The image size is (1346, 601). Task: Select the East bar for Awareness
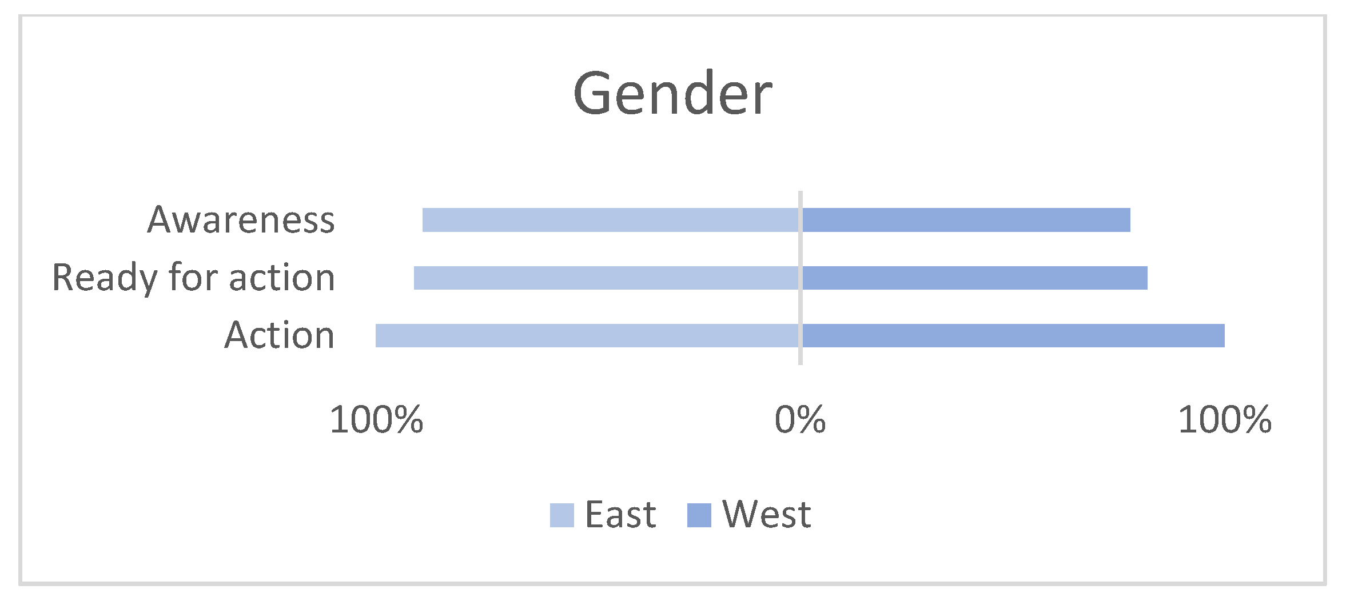[611, 220]
